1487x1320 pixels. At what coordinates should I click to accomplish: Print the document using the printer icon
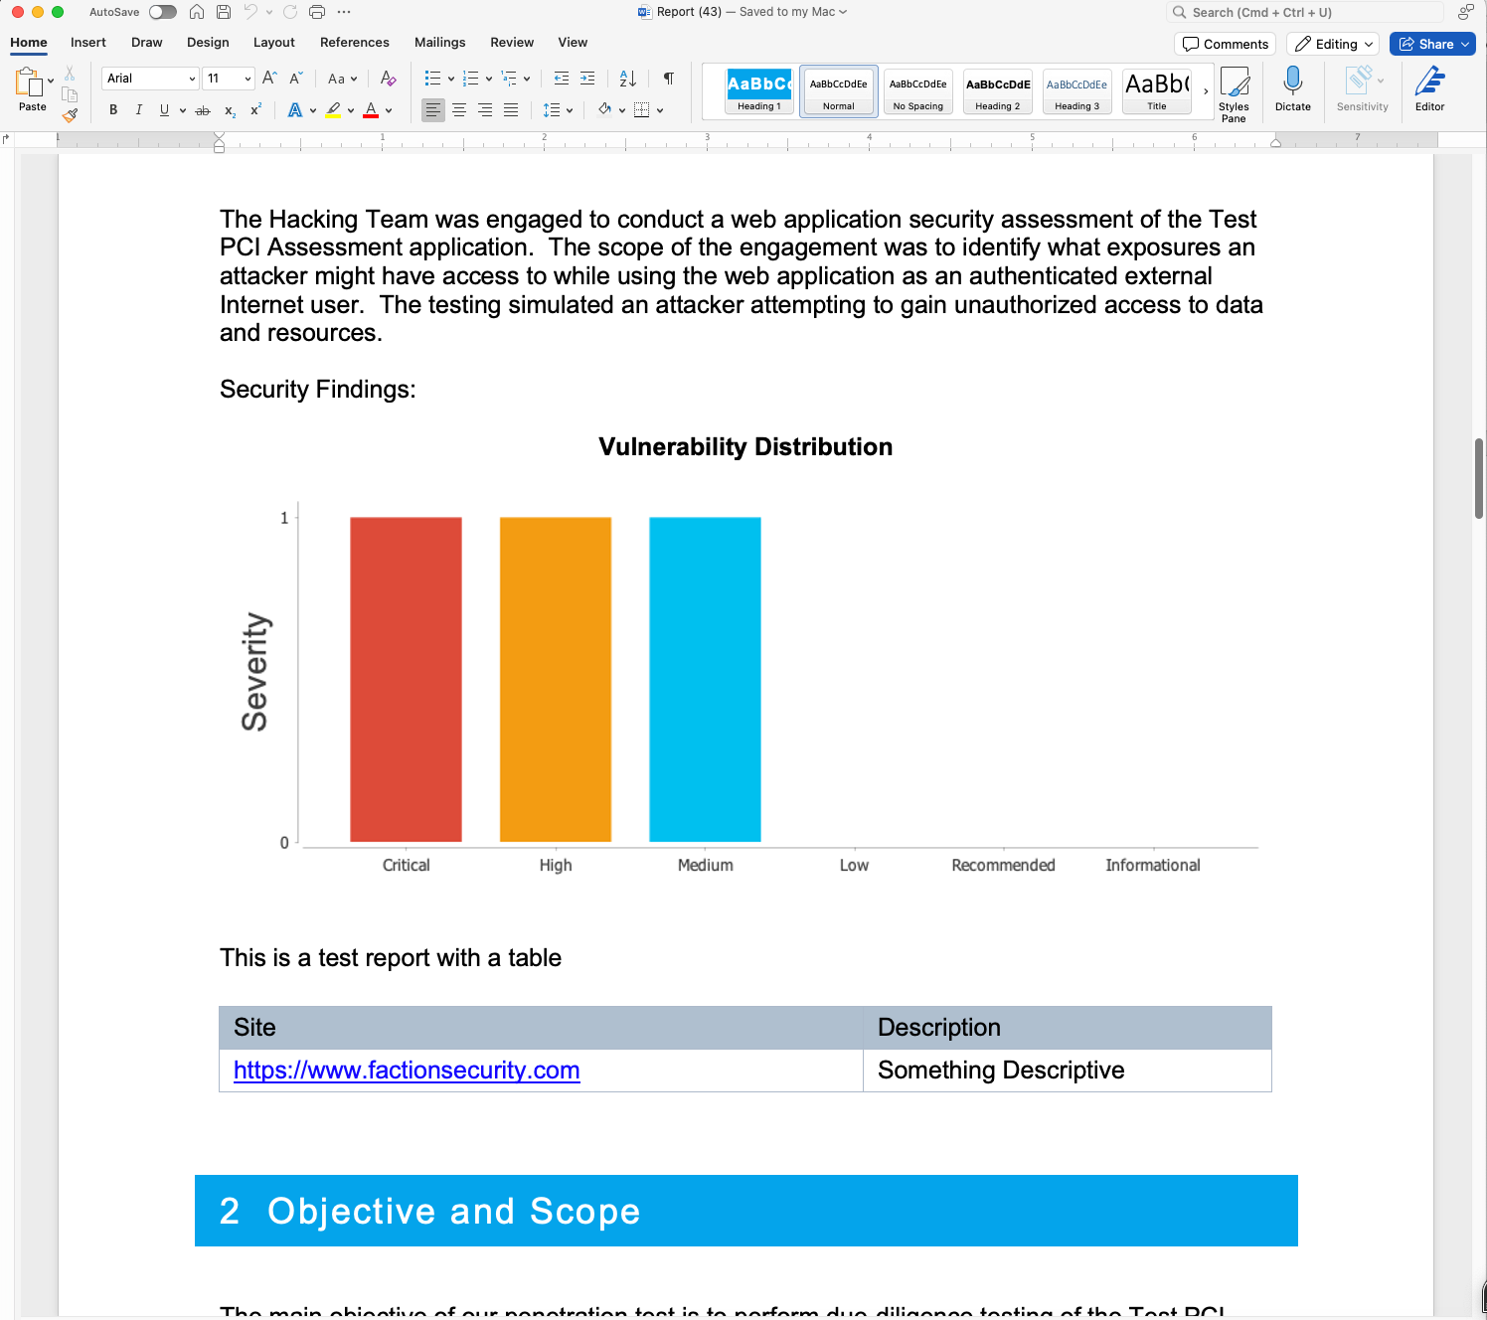[317, 12]
